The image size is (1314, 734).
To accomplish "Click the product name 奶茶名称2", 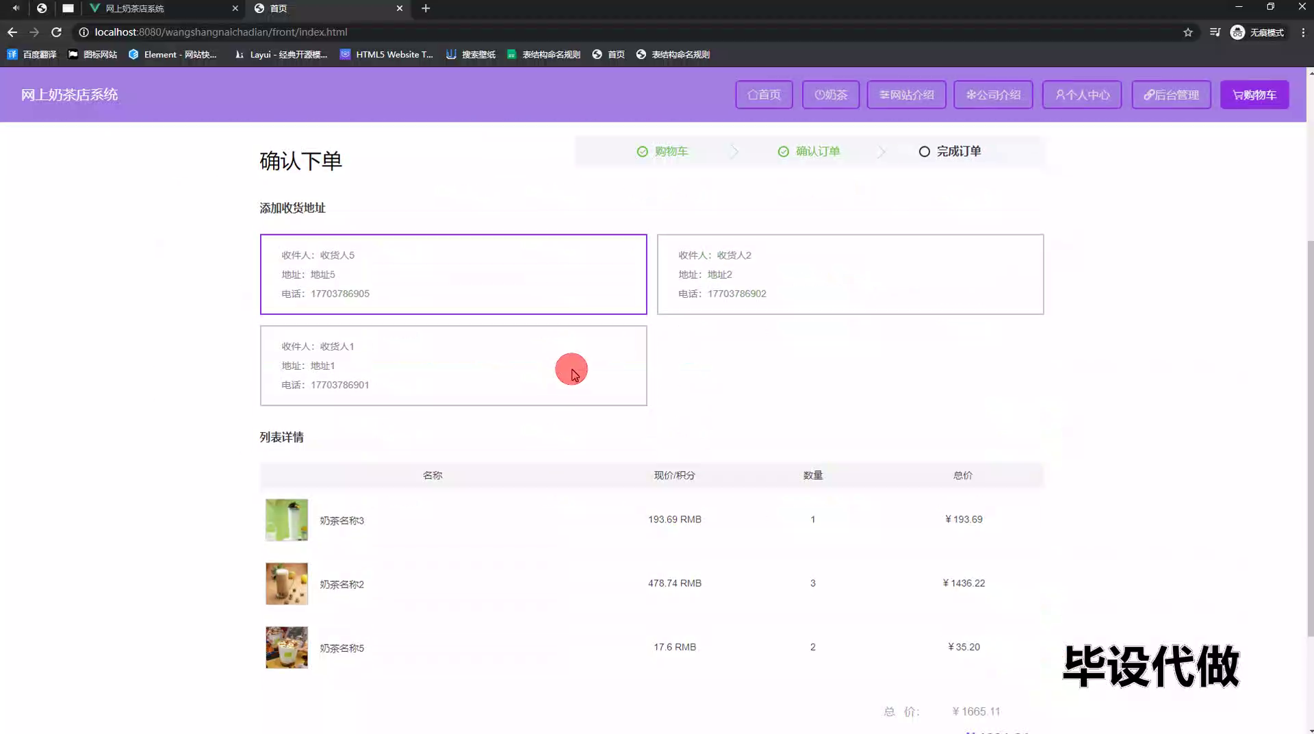I will (342, 584).
